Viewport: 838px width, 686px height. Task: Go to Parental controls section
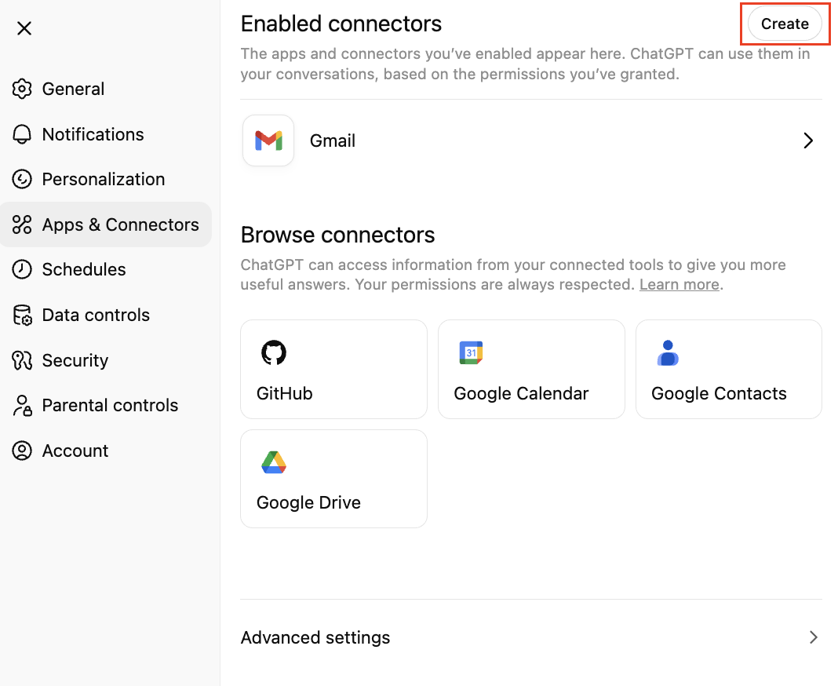(x=110, y=405)
